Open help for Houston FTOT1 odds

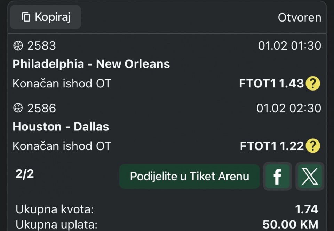click(312, 146)
